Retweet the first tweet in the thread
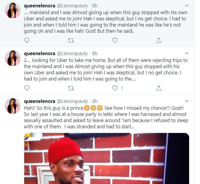200x184 pixels. pos(71,40)
